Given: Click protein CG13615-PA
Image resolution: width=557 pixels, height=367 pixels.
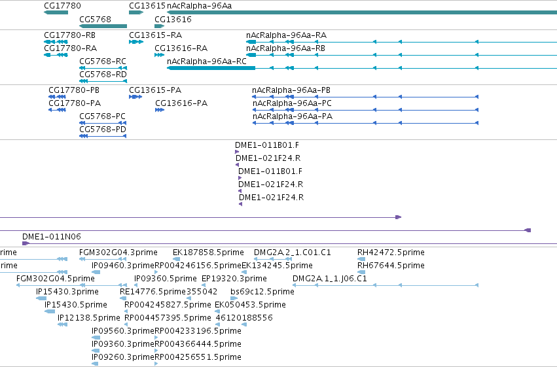Looking at the screenshot, I should click(155, 90).
